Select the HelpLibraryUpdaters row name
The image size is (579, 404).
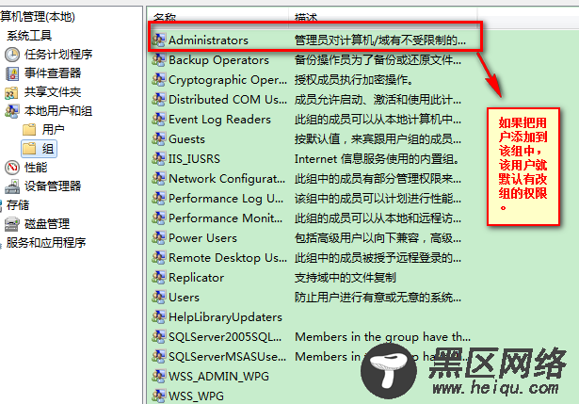(x=225, y=317)
